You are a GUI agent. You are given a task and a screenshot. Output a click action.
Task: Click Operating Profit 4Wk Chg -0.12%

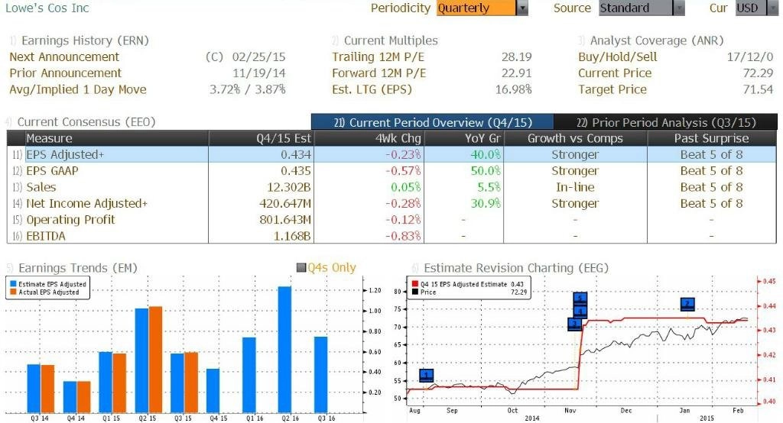[403, 219]
